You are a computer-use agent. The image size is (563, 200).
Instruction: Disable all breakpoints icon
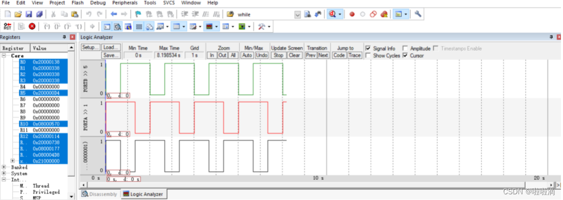(x=373, y=15)
